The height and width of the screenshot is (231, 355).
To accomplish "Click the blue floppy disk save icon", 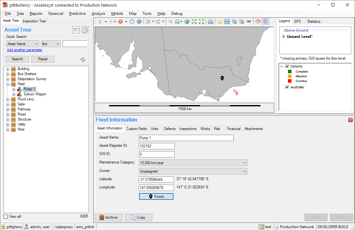I will click(227, 21).
